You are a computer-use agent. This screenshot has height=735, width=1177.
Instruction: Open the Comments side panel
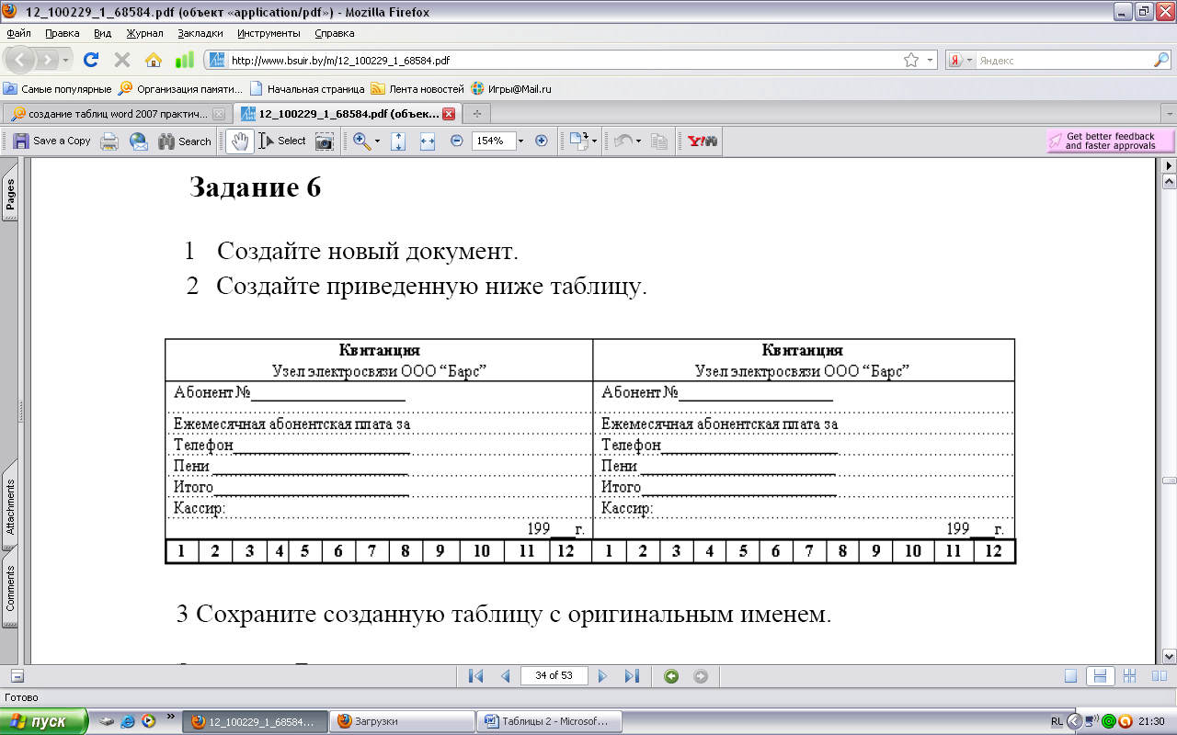(10, 588)
